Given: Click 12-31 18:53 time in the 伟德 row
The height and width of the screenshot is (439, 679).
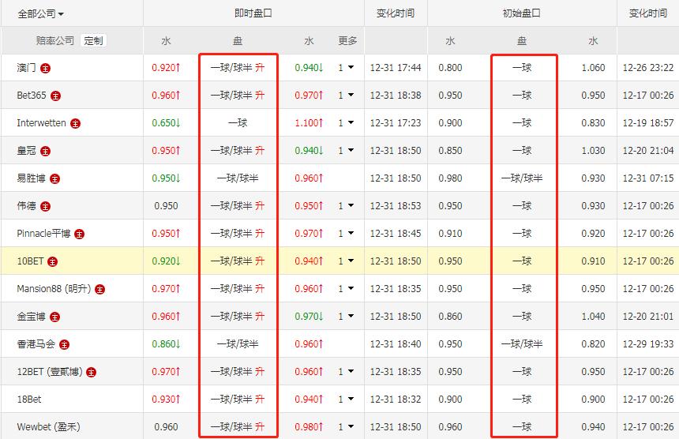Looking at the screenshot, I should pyautogui.click(x=396, y=205).
